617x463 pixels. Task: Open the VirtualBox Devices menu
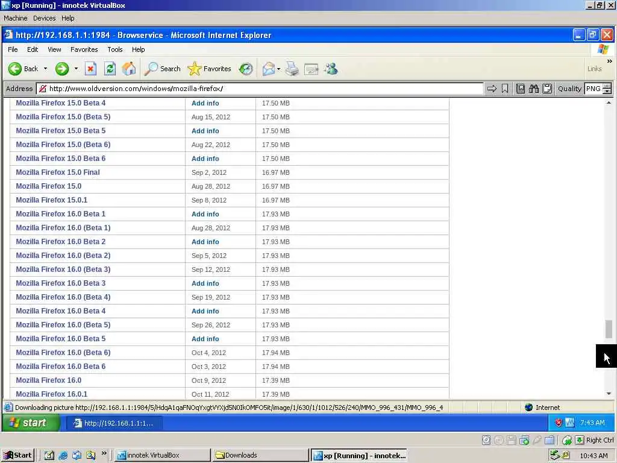click(45, 18)
